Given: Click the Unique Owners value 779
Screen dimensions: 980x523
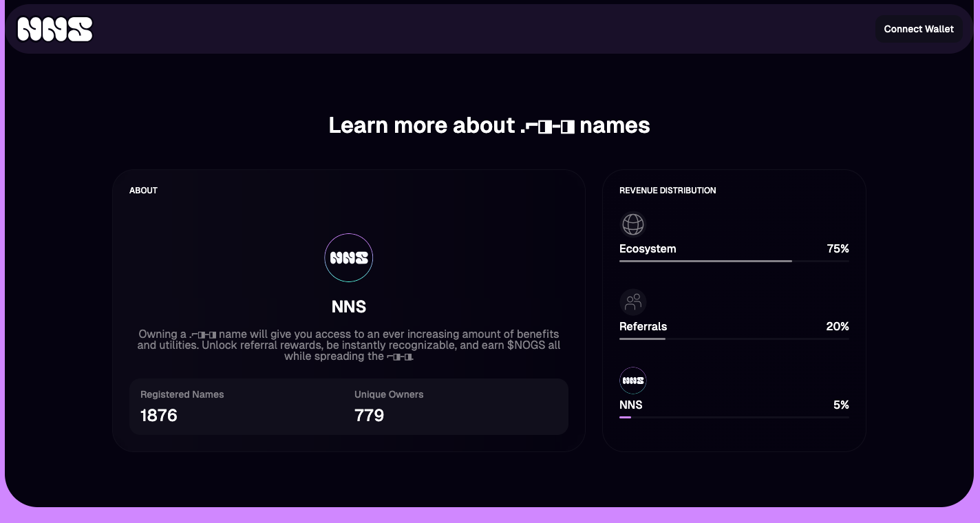Looking at the screenshot, I should (x=369, y=415).
